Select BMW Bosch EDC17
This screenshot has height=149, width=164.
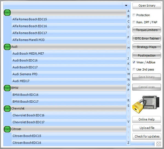coord(69,102)
